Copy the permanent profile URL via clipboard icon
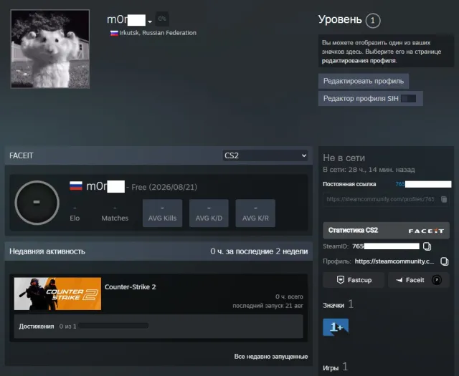 tap(444, 199)
